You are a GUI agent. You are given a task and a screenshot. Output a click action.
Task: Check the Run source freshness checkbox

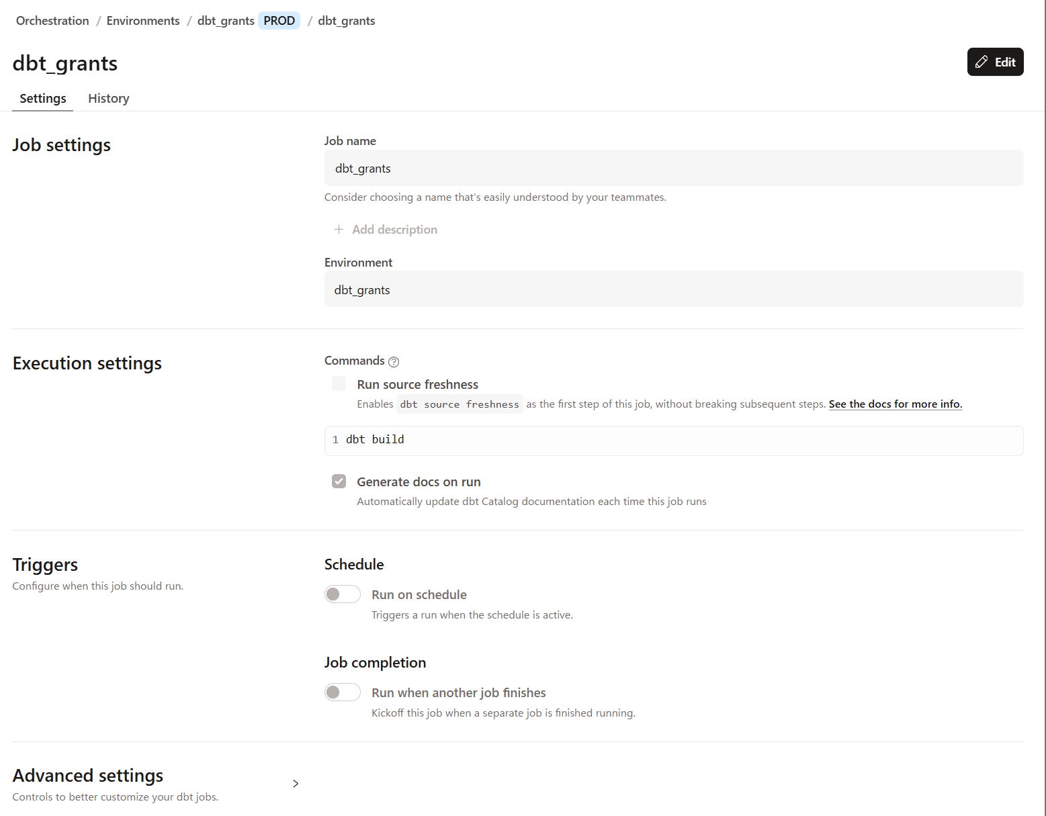[339, 384]
